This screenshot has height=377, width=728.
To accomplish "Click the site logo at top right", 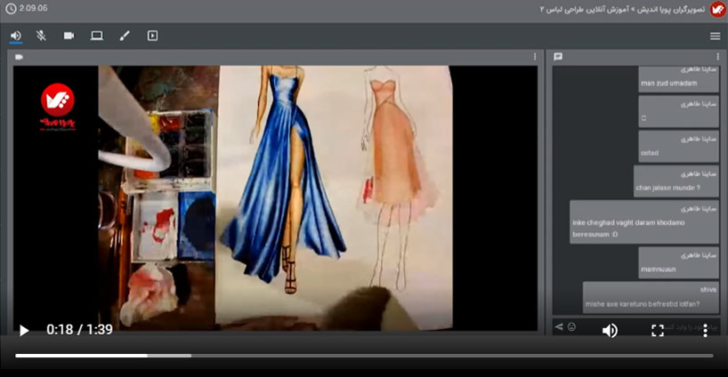I will pyautogui.click(x=717, y=9).
